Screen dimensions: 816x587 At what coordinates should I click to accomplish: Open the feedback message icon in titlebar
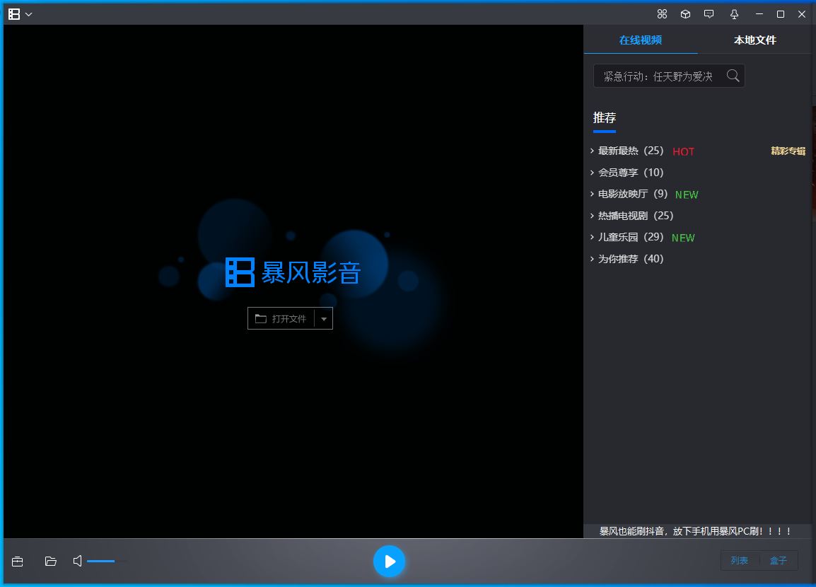709,13
